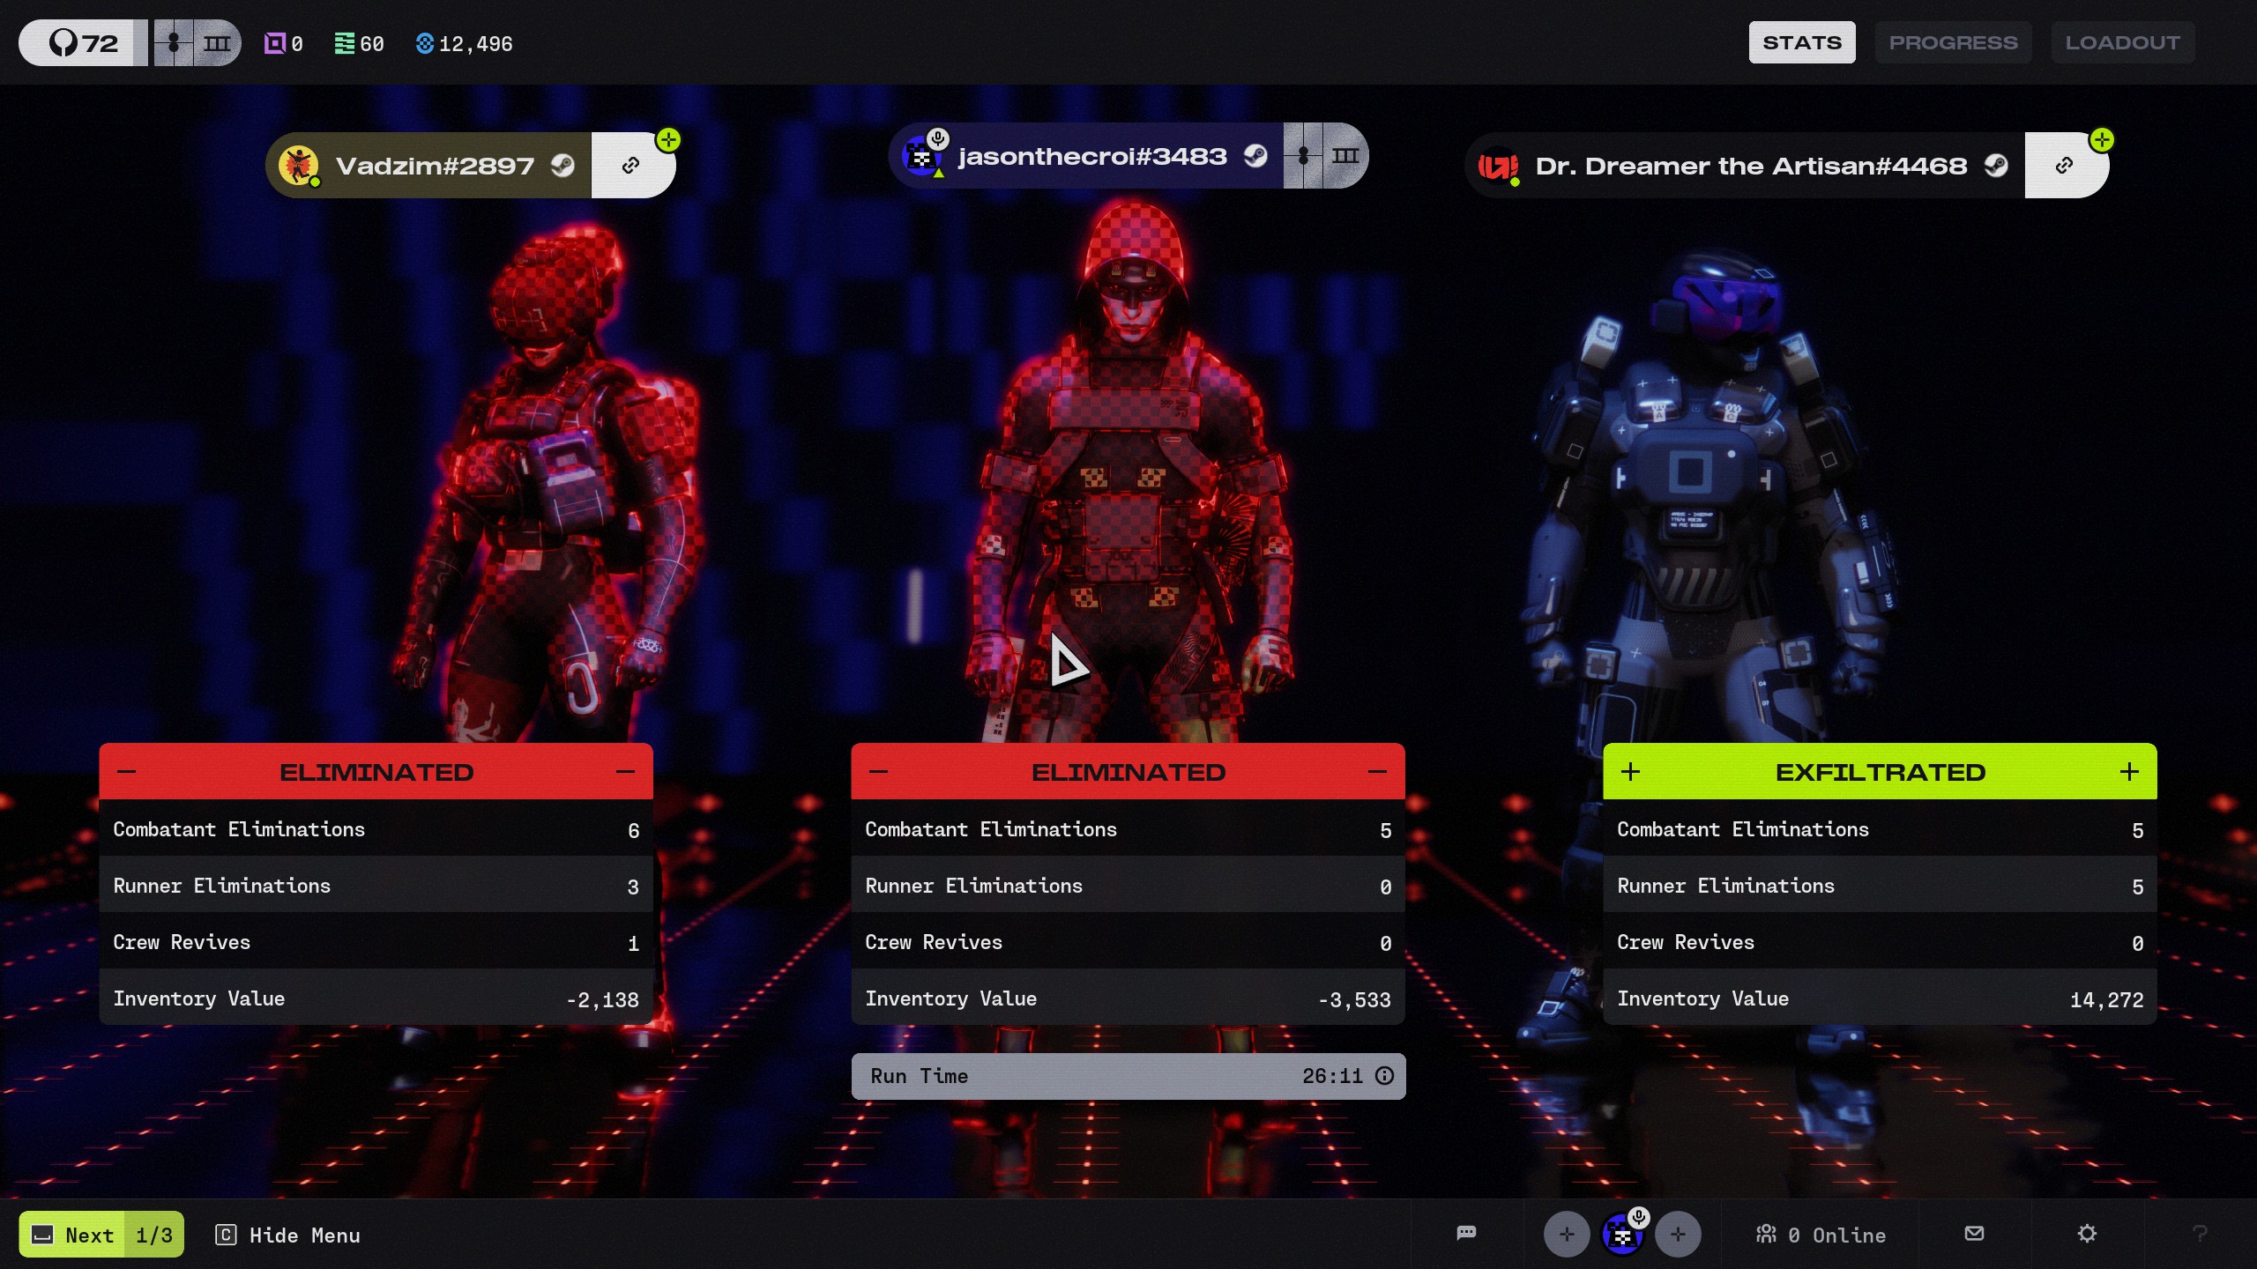Click link icon beside Vadzim#2897
This screenshot has height=1269, width=2257.
coord(631,166)
